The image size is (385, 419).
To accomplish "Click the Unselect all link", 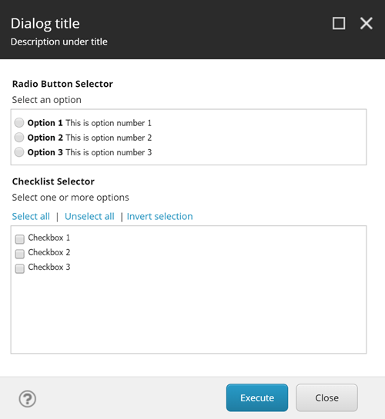I will point(89,216).
